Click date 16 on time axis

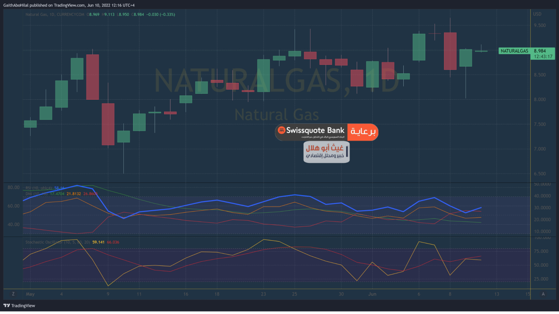[x=186, y=294]
